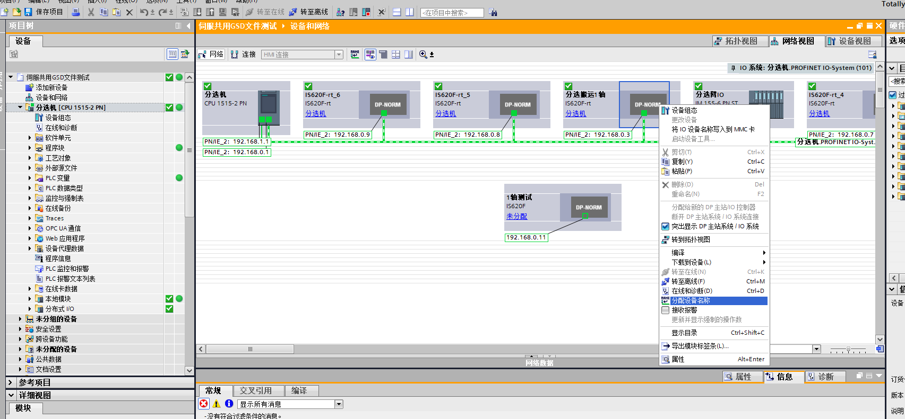Click the search-in-project input field
Viewport: 905px width, 419px height.
tap(452, 13)
